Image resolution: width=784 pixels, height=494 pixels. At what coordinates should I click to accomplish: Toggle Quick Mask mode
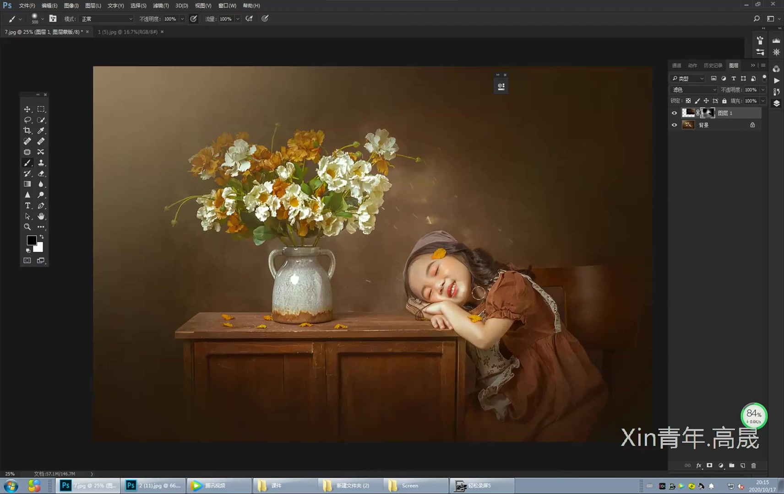(x=27, y=260)
